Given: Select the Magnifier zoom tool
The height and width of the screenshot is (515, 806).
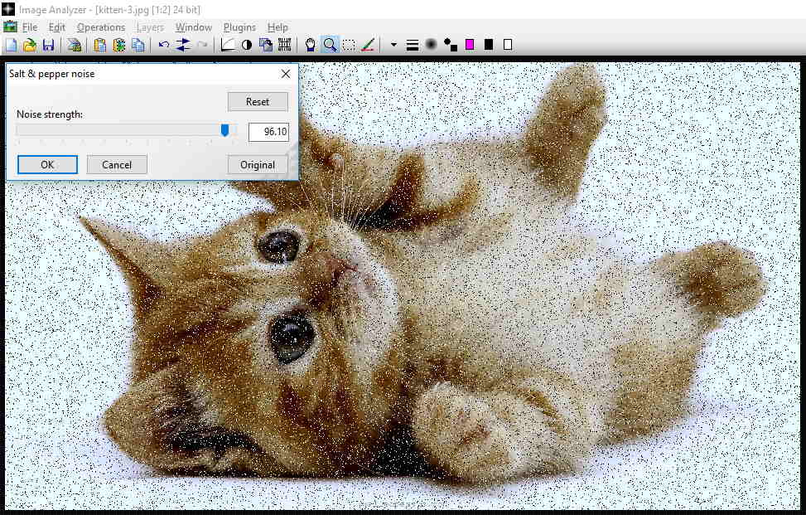Looking at the screenshot, I should tap(330, 46).
